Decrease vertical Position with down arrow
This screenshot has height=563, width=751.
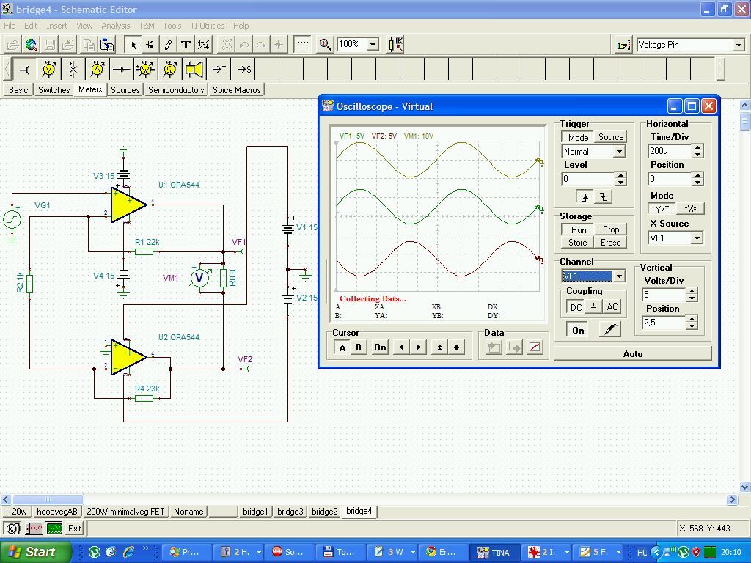692,326
